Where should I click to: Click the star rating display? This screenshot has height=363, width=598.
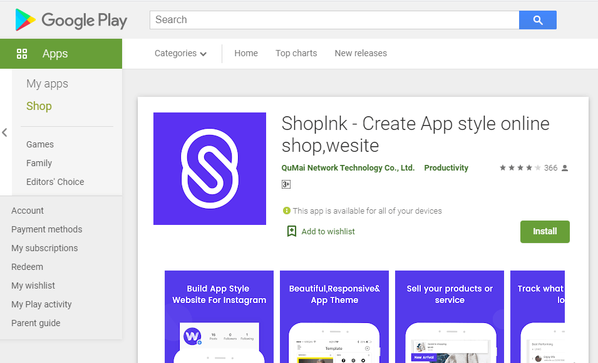tap(520, 168)
